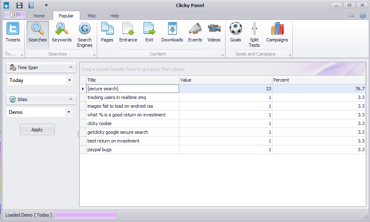Click the blue info icon
Screen dimensions: 370x222
(363, 16)
